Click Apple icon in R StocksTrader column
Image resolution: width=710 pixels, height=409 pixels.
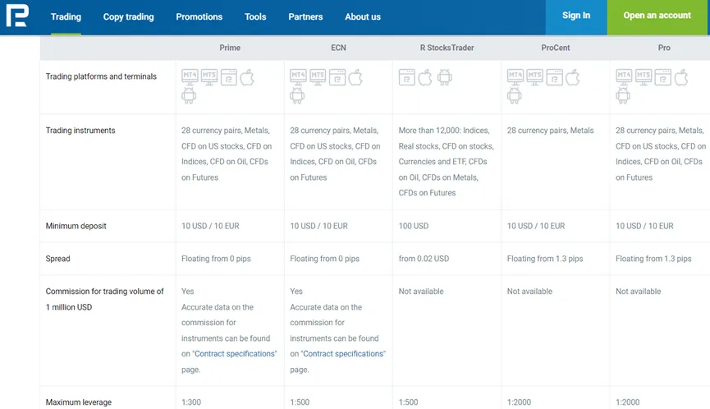[x=425, y=77]
